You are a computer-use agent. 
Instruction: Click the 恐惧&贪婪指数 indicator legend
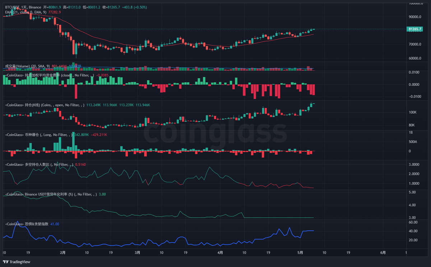[27, 224]
